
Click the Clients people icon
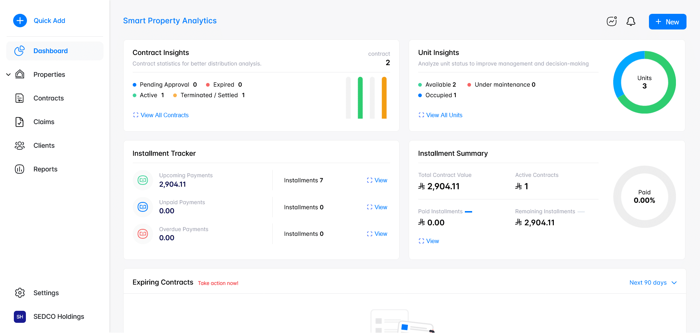(x=20, y=146)
